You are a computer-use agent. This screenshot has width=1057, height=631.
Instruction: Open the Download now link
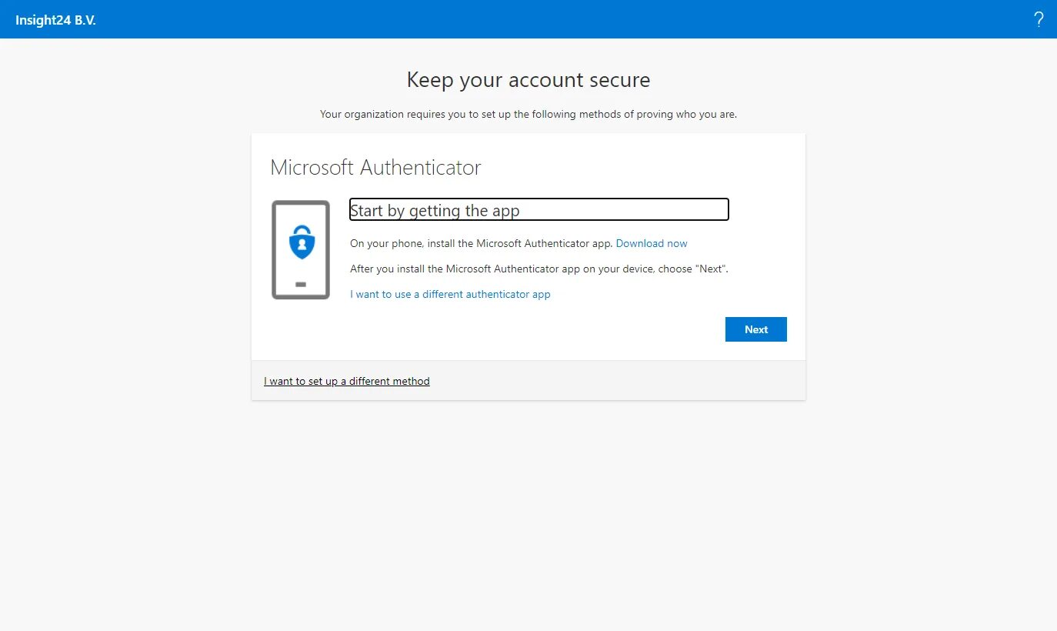point(652,243)
